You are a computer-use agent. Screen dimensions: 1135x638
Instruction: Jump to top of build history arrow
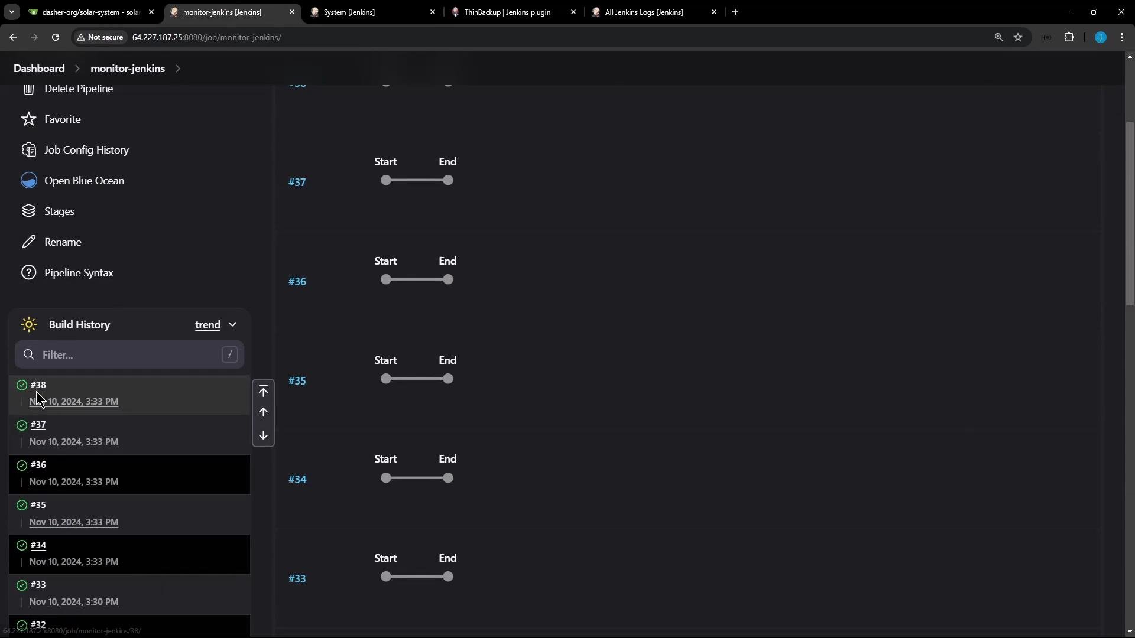coord(263,391)
